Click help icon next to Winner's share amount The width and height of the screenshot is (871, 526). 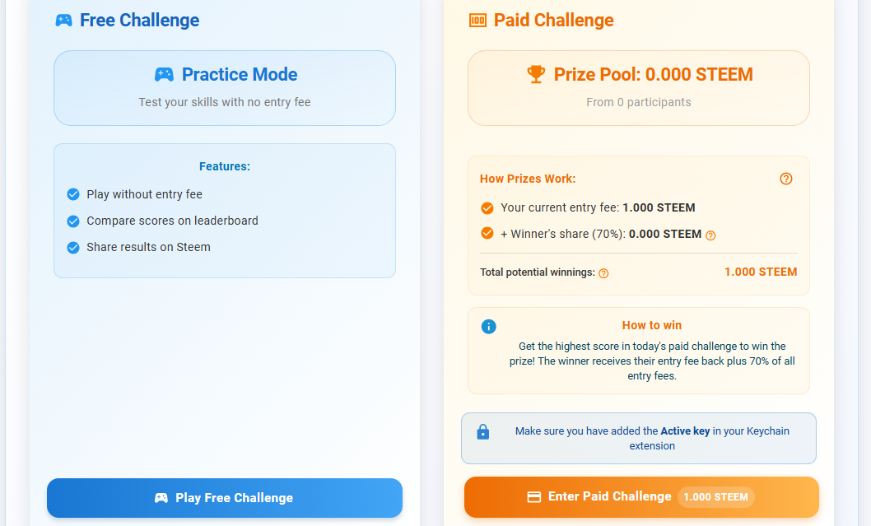710,235
